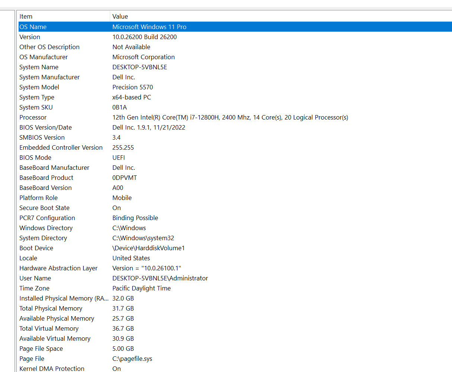Viewport: 452px width, 372px height.
Task: Click the value 10.0.26200 Build 26200
Action: click(x=145, y=37)
